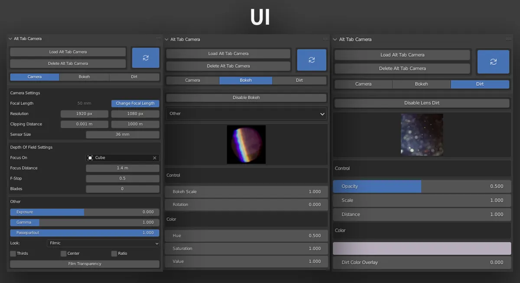Image resolution: width=520 pixels, height=283 pixels.
Task: Click drag-handle dots of right Alt Tab Camera panel
Action: pyautogui.click(x=509, y=39)
